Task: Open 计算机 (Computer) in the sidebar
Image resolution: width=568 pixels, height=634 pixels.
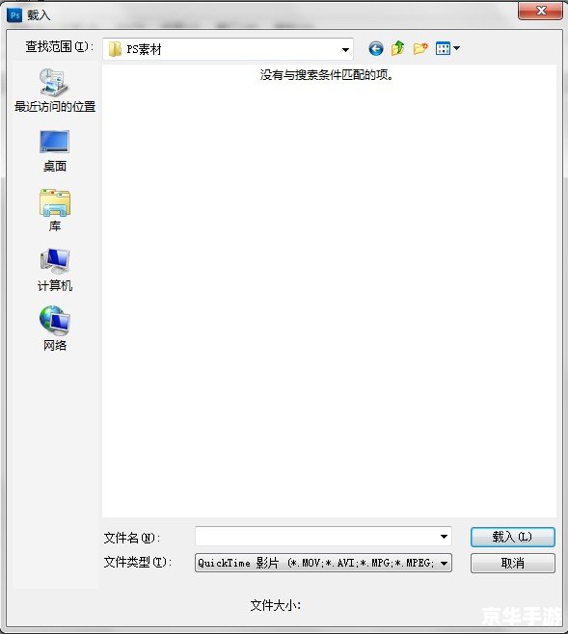Action: (55, 270)
